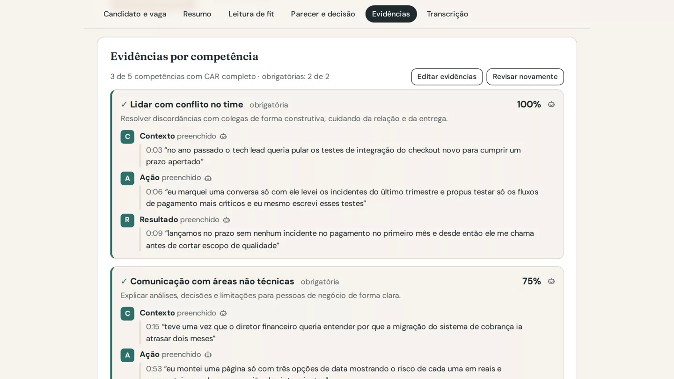This screenshot has width=674, height=379.
Task: Click robot icon next to Ação in Lidar com conflito
Action: (x=208, y=178)
